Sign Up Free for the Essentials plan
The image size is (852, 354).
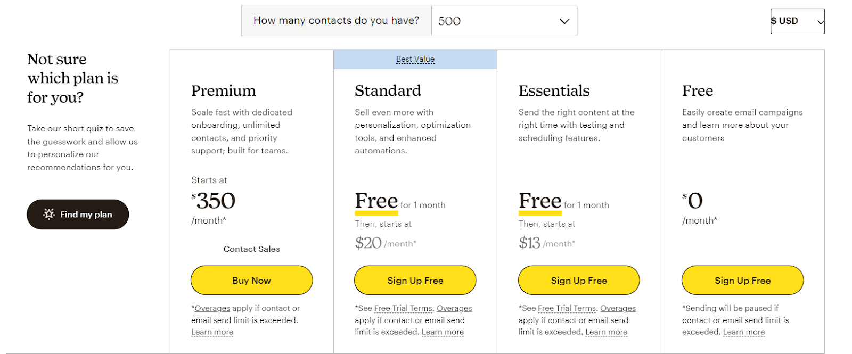click(579, 281)
